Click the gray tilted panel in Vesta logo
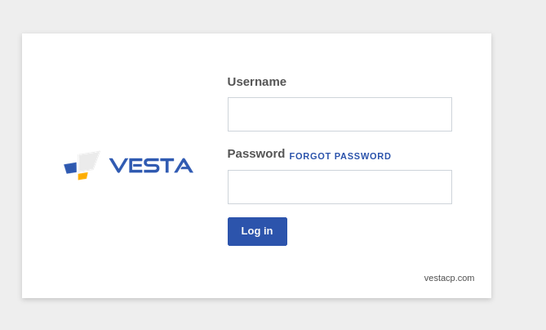This screenshot has width=546, height=330. pos(89,161)
